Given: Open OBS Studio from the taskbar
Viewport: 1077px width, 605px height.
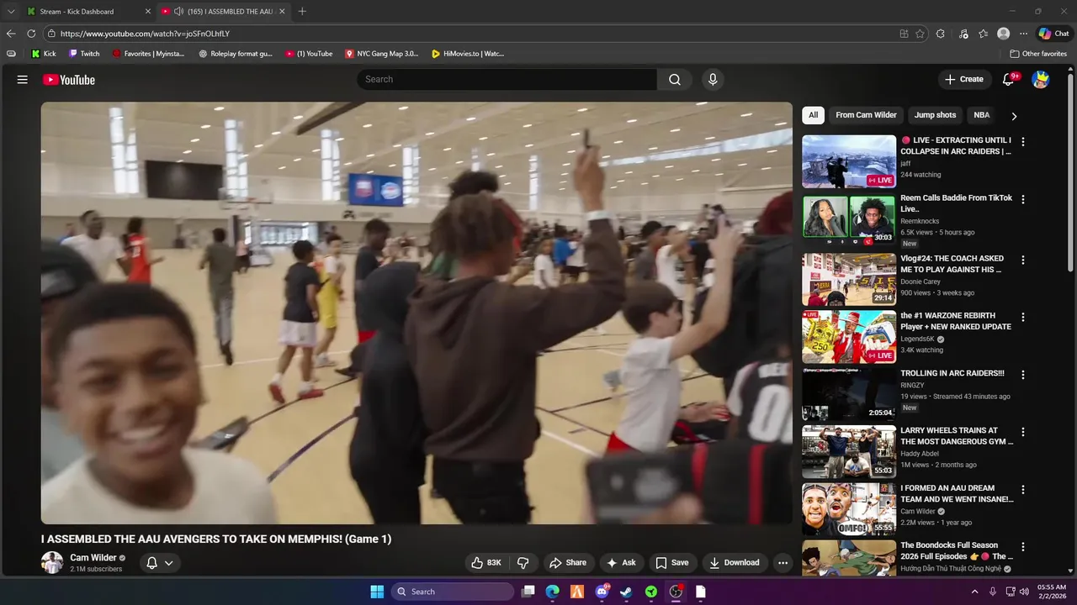Looking at the screenshot, I should (676, 592).
